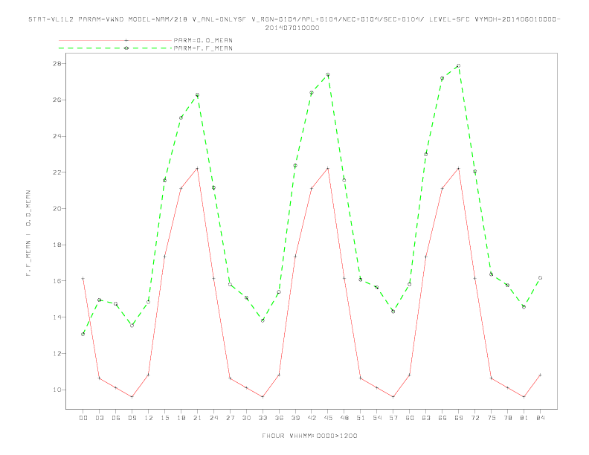Click the y-axis tick label 16
Screen dimensions: 589x455
(57, 281)
